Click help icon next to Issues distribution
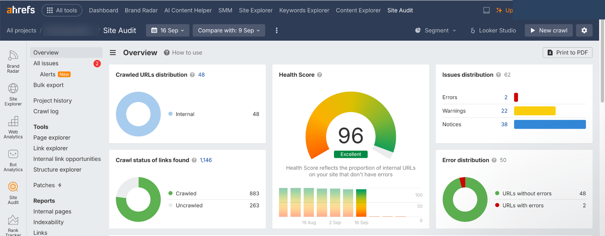Screen dimensions: 605x236 [x=498, y=75]
